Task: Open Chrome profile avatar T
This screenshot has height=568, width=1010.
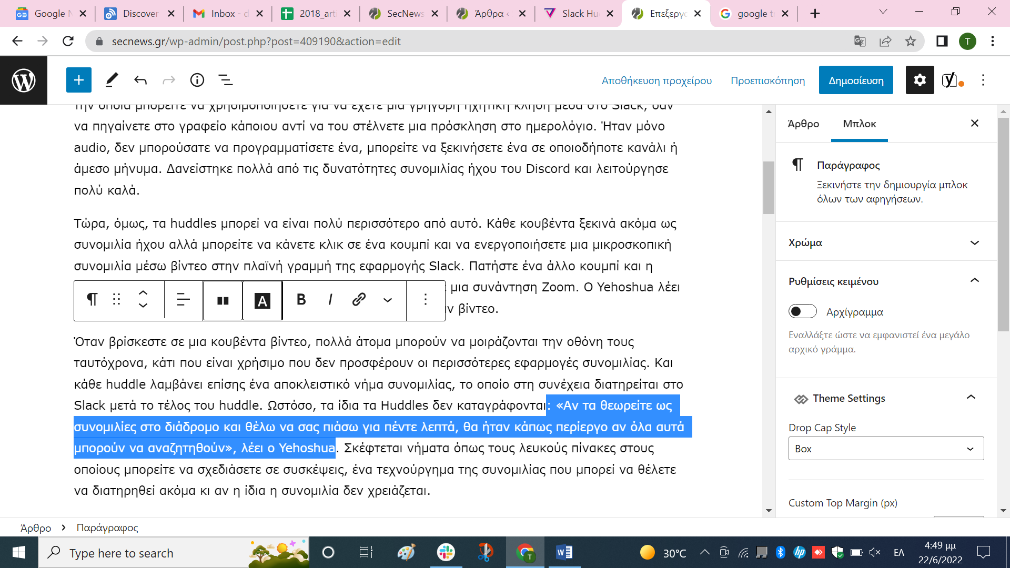Action: point(967,41)
